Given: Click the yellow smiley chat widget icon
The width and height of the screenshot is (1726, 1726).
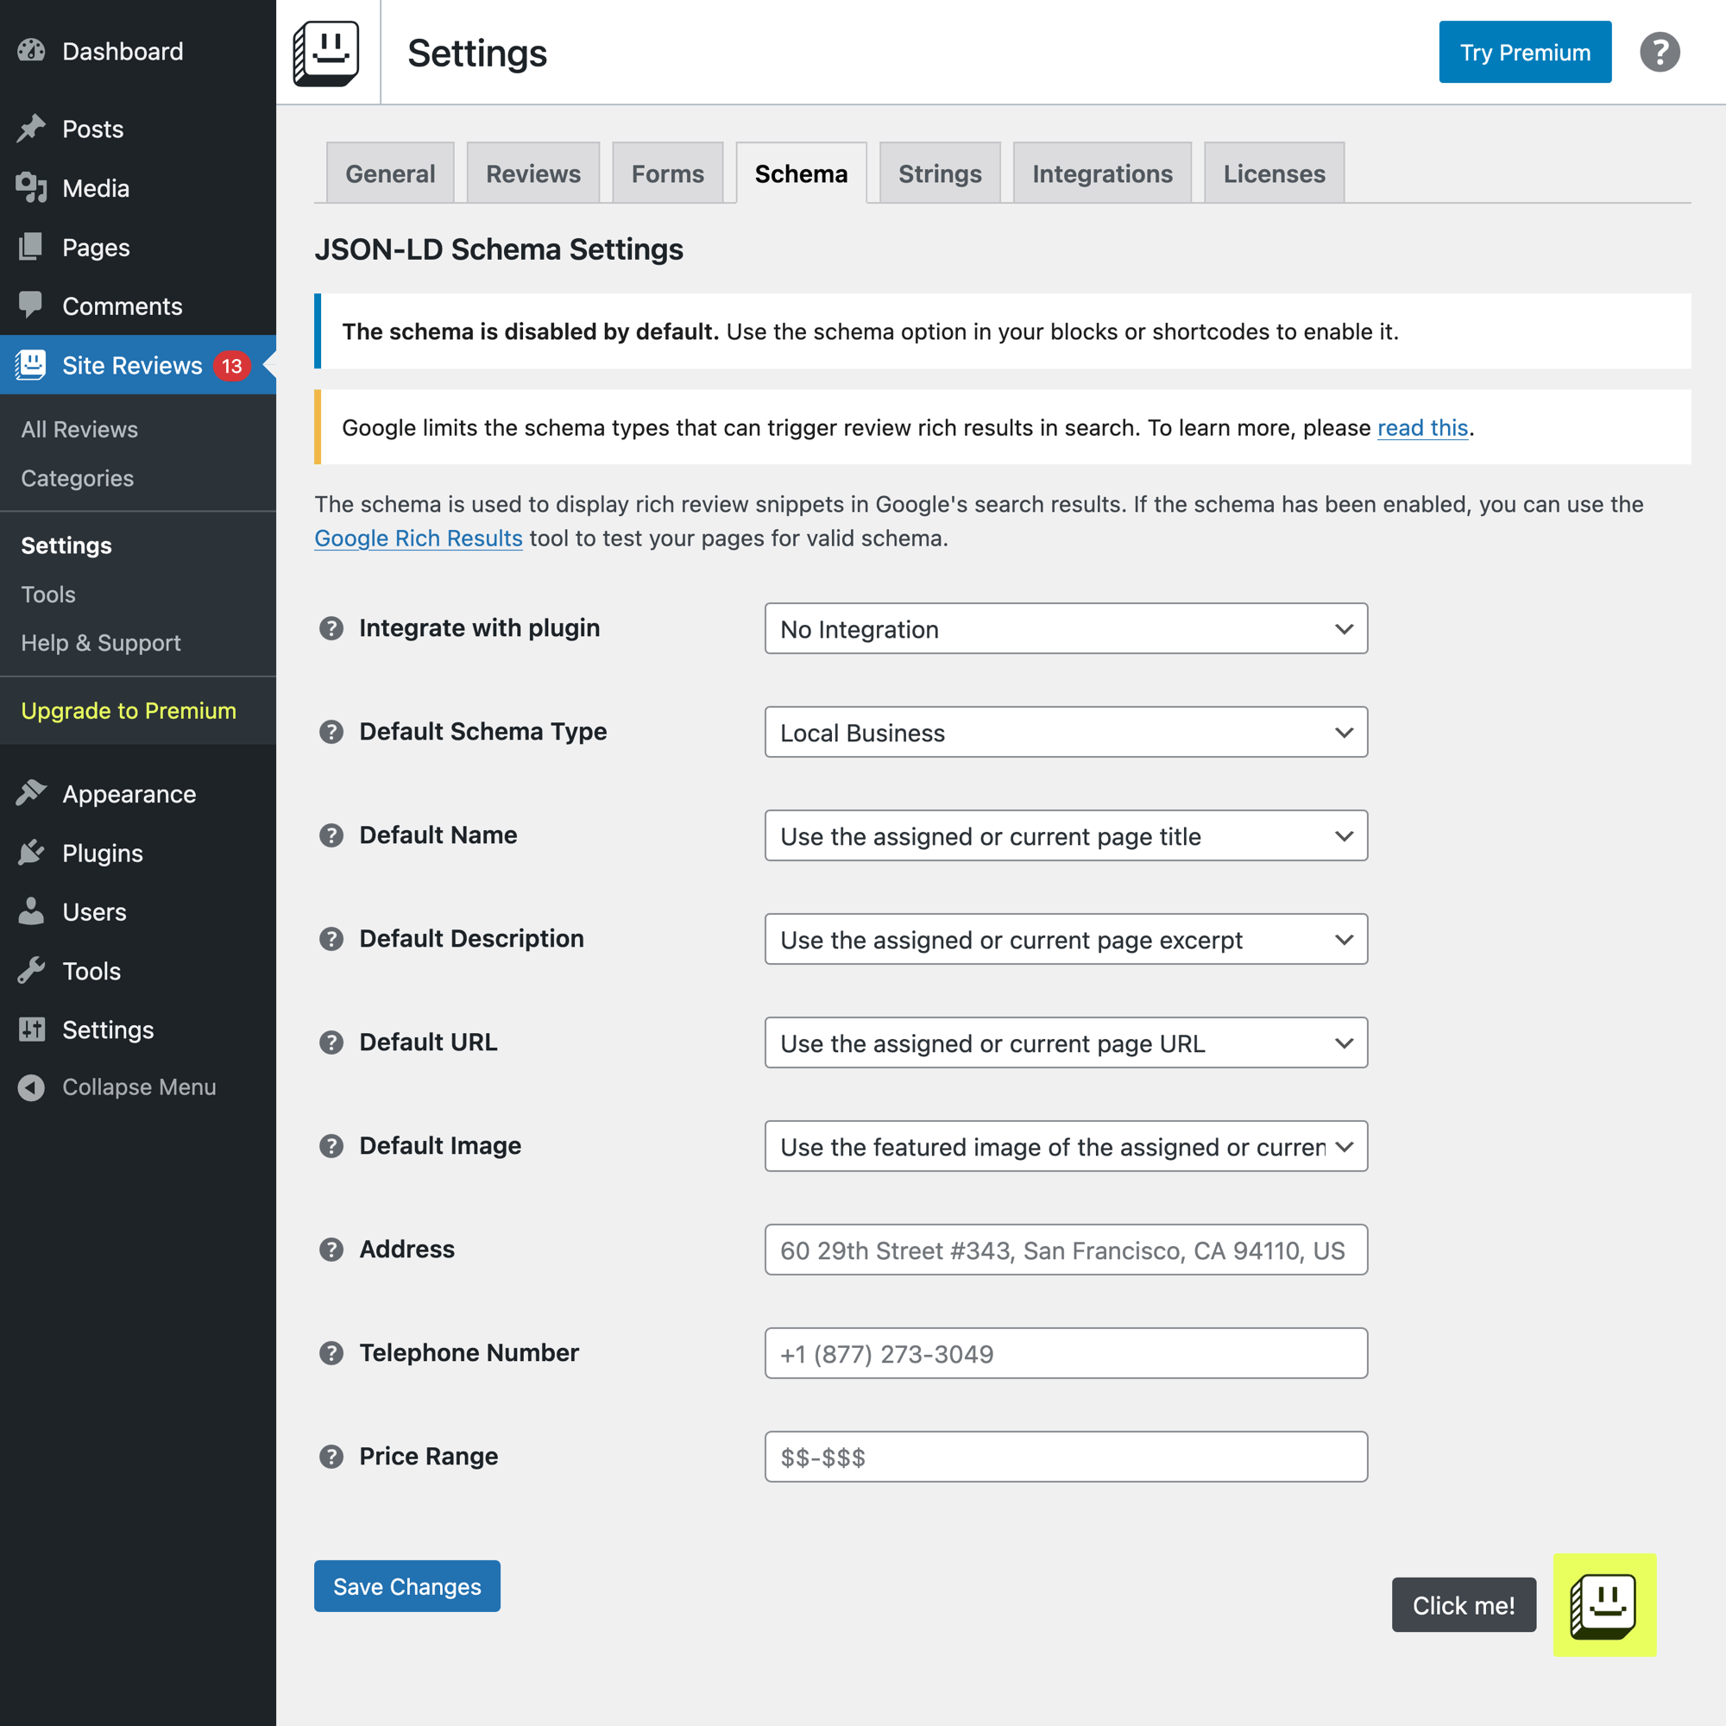Looking at the screenshot, I should pyautogui.click(x=1604, y=1604).
